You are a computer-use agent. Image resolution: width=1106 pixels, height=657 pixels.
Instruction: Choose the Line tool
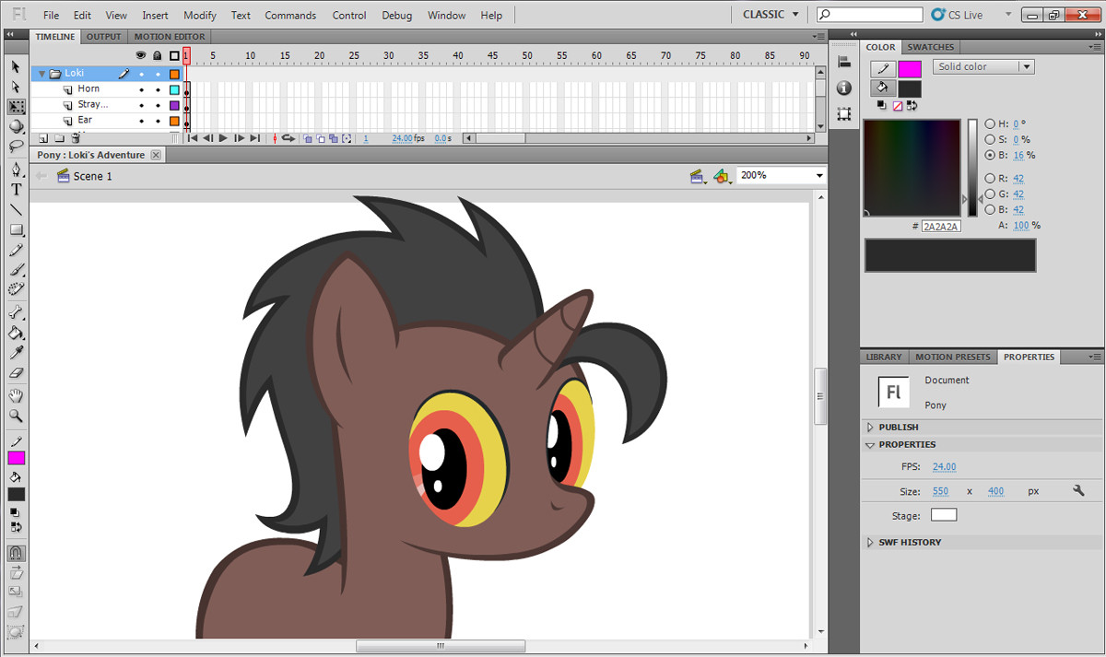coord(16,209)
